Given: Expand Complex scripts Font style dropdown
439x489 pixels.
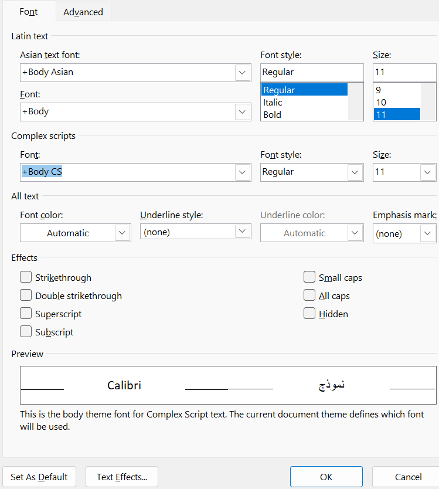Looking at the screenshot, I should (x=355, y=172).
